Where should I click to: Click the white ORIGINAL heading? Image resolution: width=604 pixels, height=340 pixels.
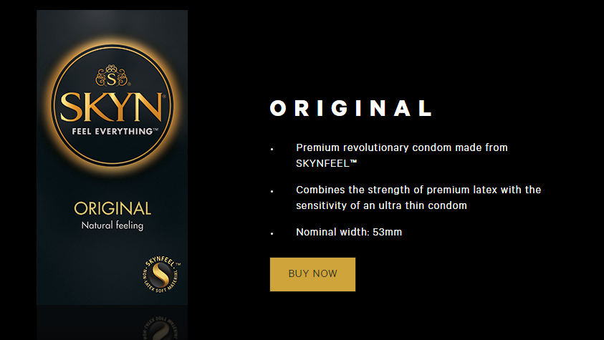point(351,108)
